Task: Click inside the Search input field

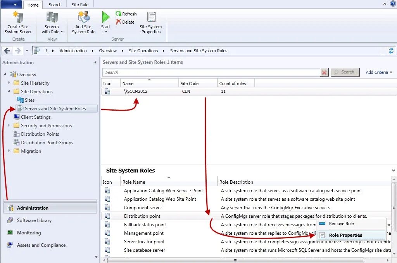Action: [211, 72]
